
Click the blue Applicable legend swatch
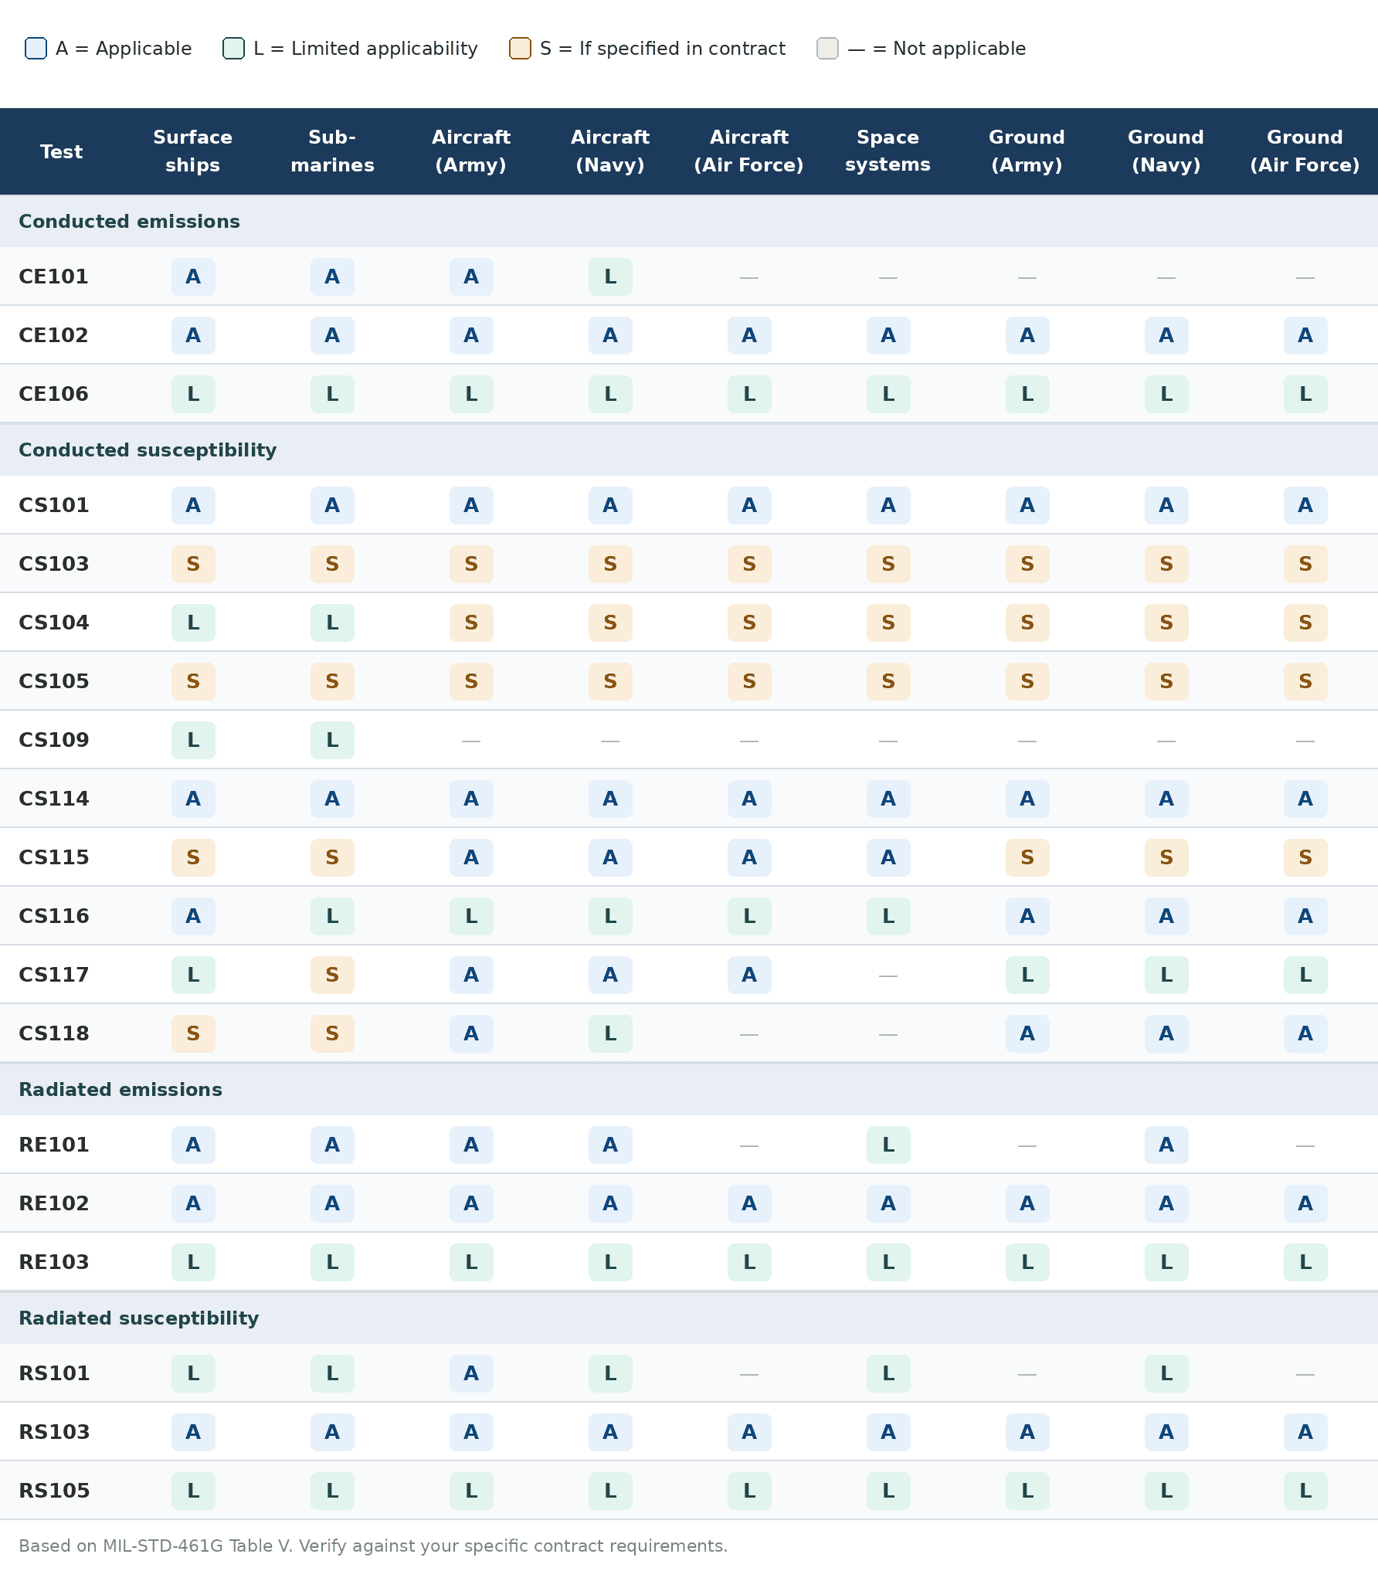36,49
